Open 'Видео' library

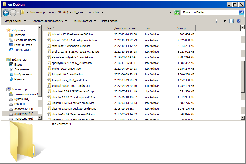[x=18, y=65]
